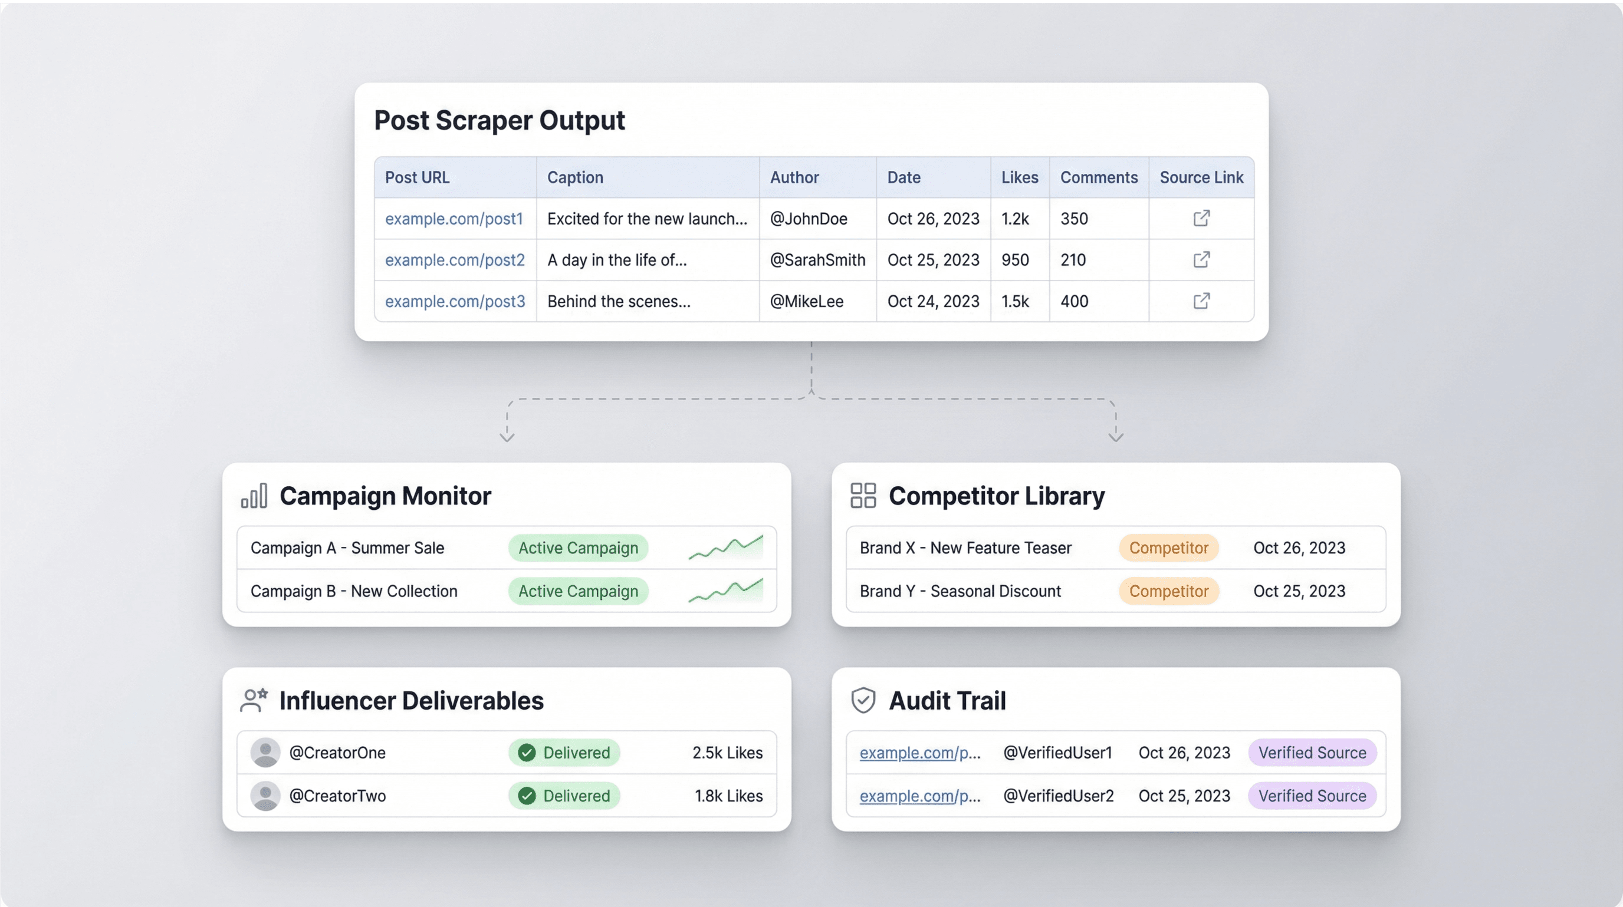The height and width of the screenshot is (907, 1623).
Task: Click Competitor badge for Brand Y
Action: (x=1168, y=591)
